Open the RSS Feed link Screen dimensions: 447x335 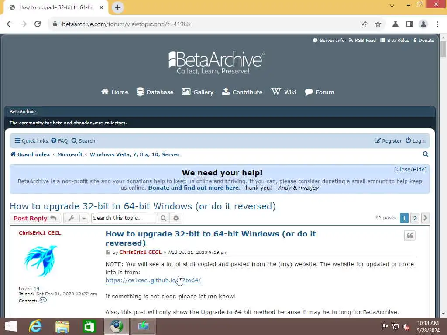(x=362, y=41)
